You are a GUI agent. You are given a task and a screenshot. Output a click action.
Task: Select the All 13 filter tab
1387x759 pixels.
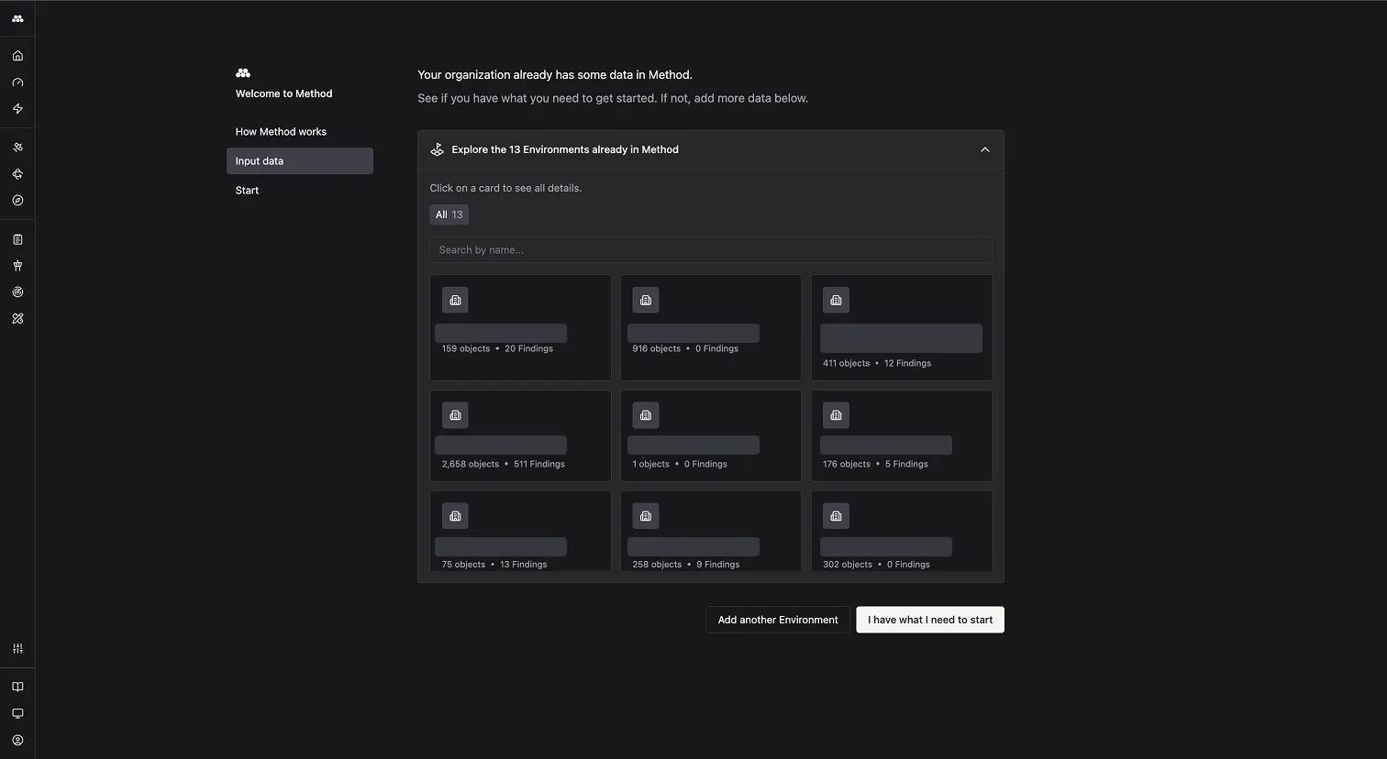click(449, 214)
